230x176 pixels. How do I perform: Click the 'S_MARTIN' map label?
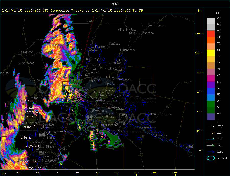(106, 104)
